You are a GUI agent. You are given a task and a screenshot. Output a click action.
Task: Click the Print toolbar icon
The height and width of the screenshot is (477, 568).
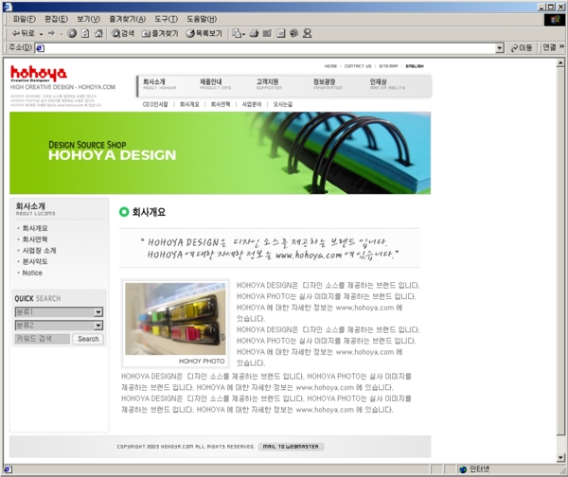(x=254, y=34)
